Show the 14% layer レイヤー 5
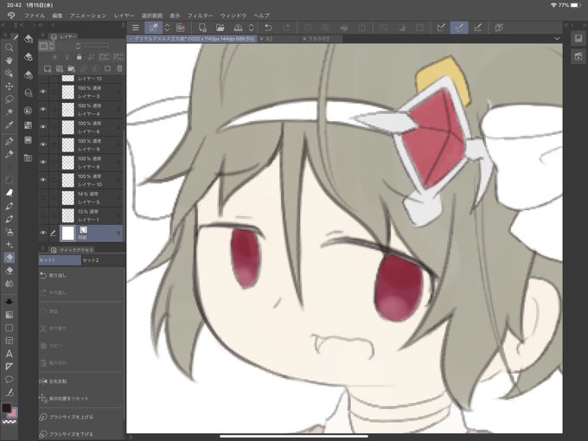588x441 pixels. point(43,198)
